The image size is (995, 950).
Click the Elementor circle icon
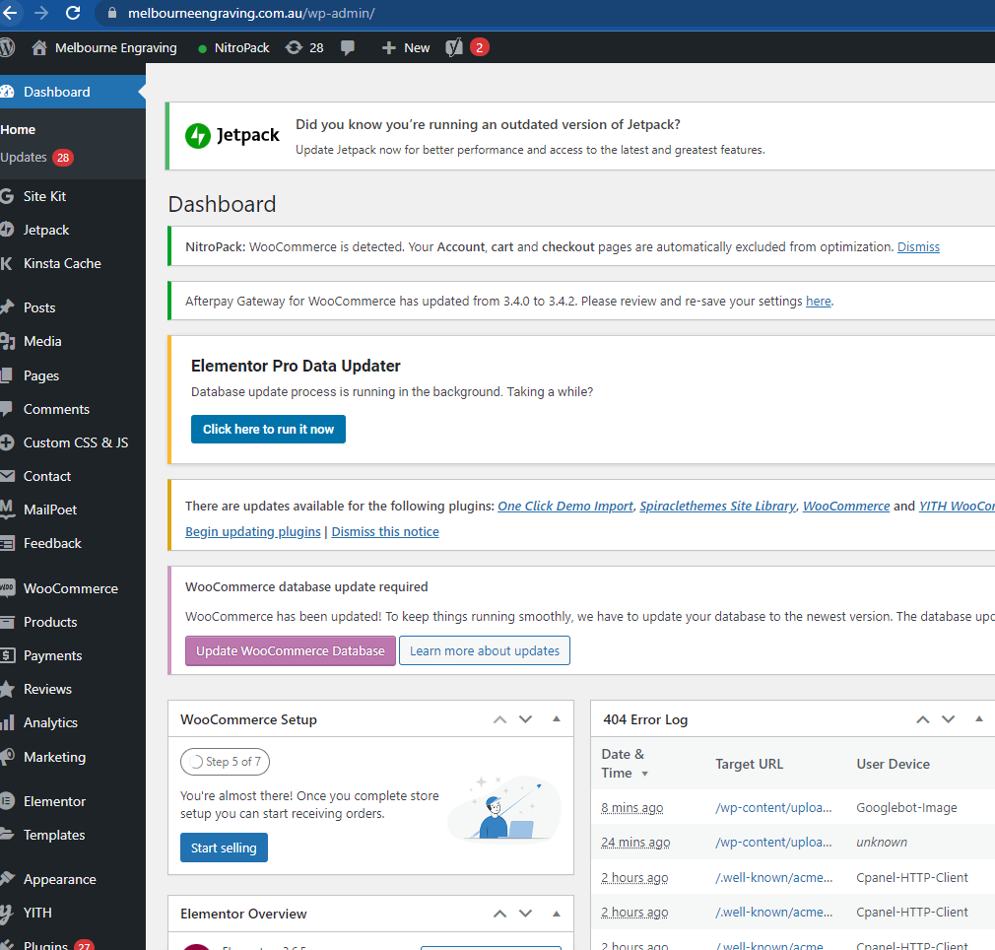(7, 801)
